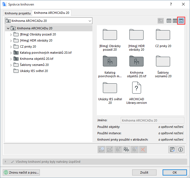
Task: Expand Katalog povrchových materiálů 20.lcf
Action: click(11, 53)
